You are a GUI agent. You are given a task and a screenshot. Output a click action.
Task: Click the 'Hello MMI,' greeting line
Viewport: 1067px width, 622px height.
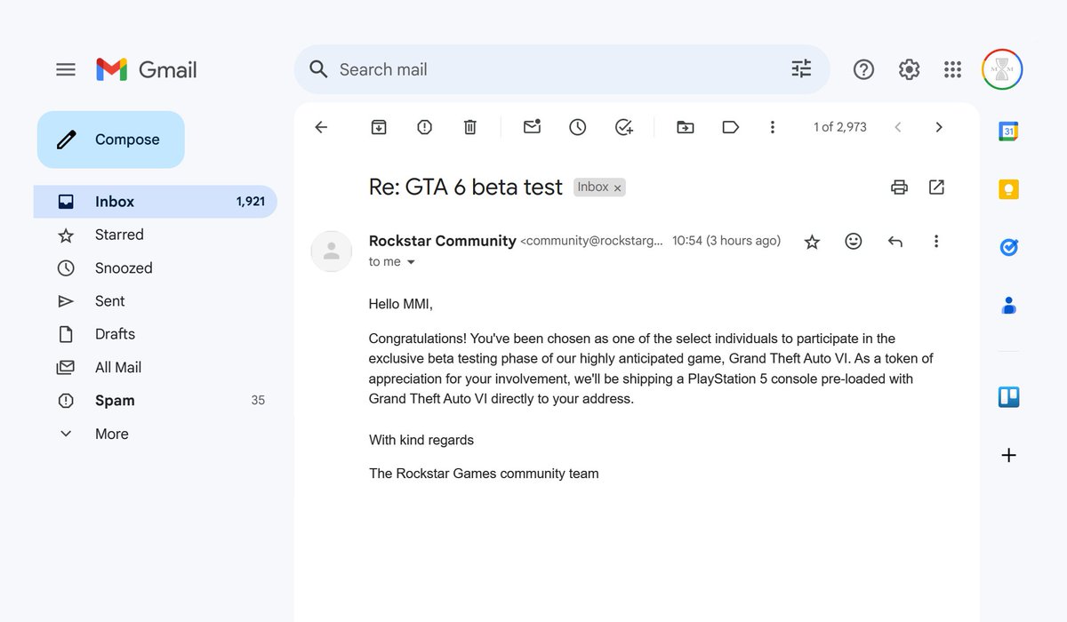point(401,305)
